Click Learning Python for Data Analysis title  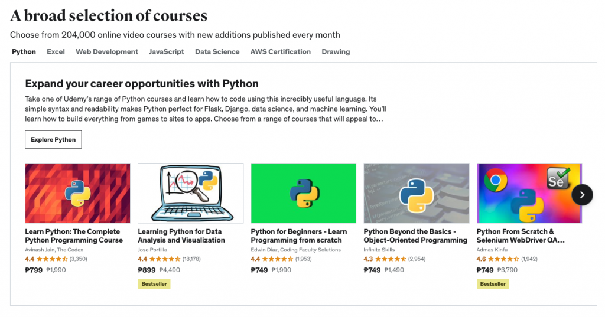[x=183, y=236]
